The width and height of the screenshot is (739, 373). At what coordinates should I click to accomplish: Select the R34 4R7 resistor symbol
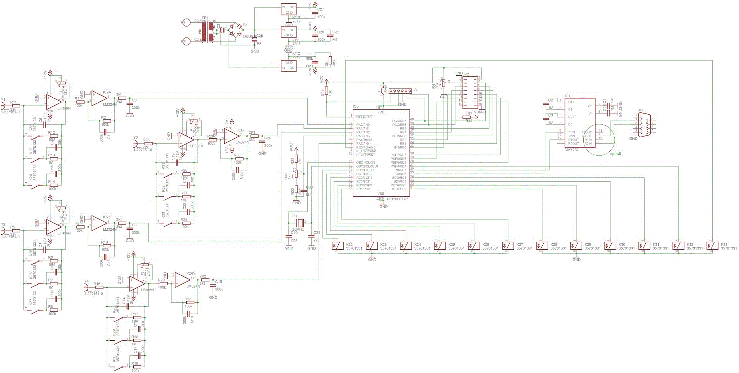click(467, 117)
